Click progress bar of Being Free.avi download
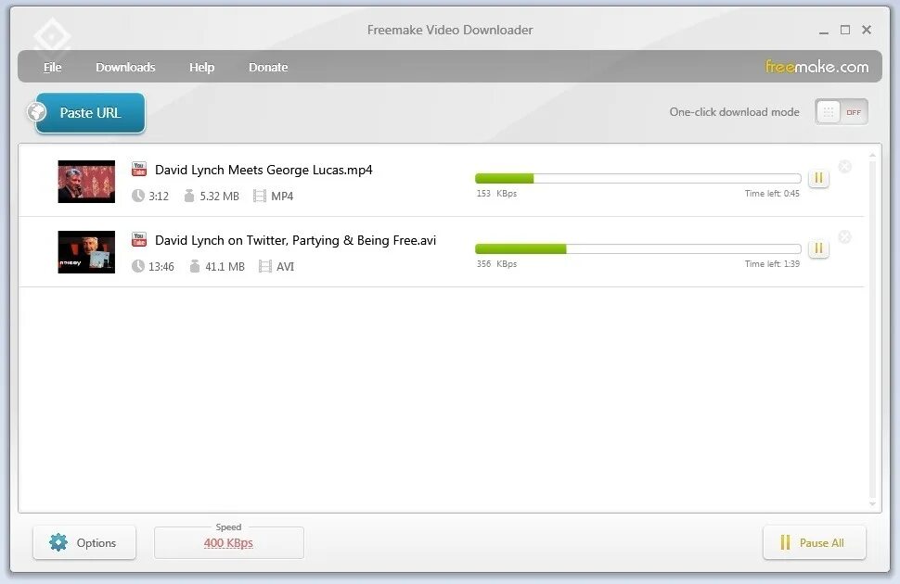This screenshot has height=584, width=900. (x=637, y=249)
